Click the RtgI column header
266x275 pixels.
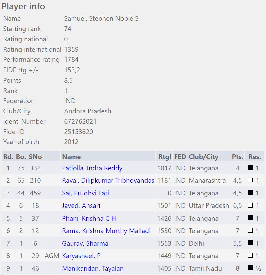click(x=165, y=157)
